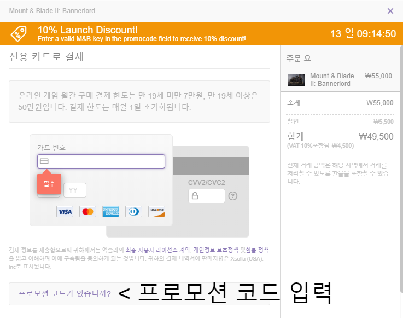This screenshot has height=318, width=403.
Task: Click the 소계 subtotal ₩55,000 value
Action: [x=380, y=103]
